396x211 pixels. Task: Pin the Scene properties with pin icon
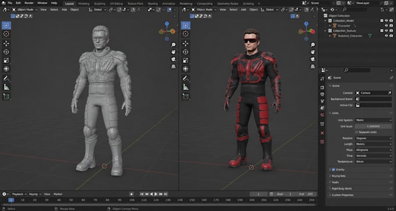coord(391,78)
